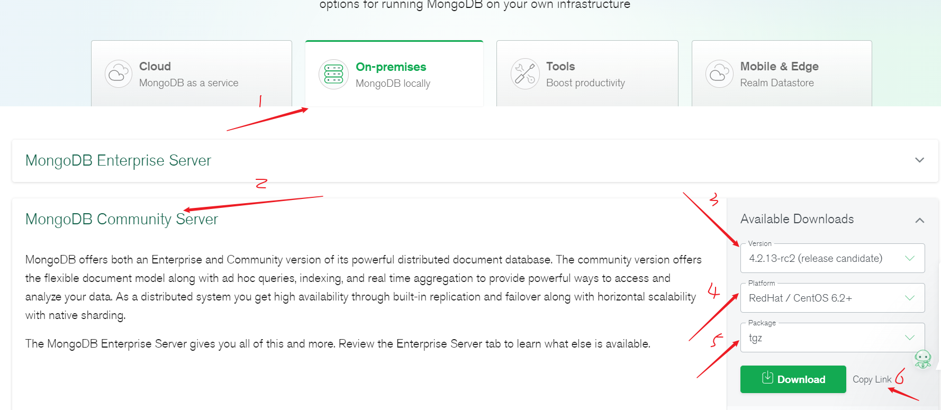Screen dimensions: 941x410
Task: Click the Platform field label
Action: coord(762,284)
